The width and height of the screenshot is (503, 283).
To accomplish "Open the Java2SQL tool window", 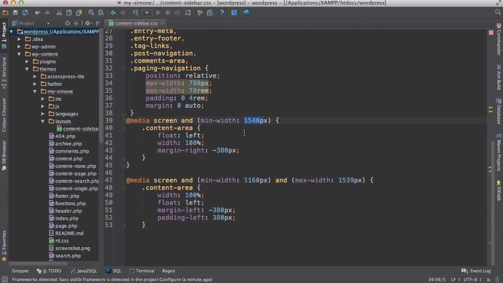I will [84, 271].
